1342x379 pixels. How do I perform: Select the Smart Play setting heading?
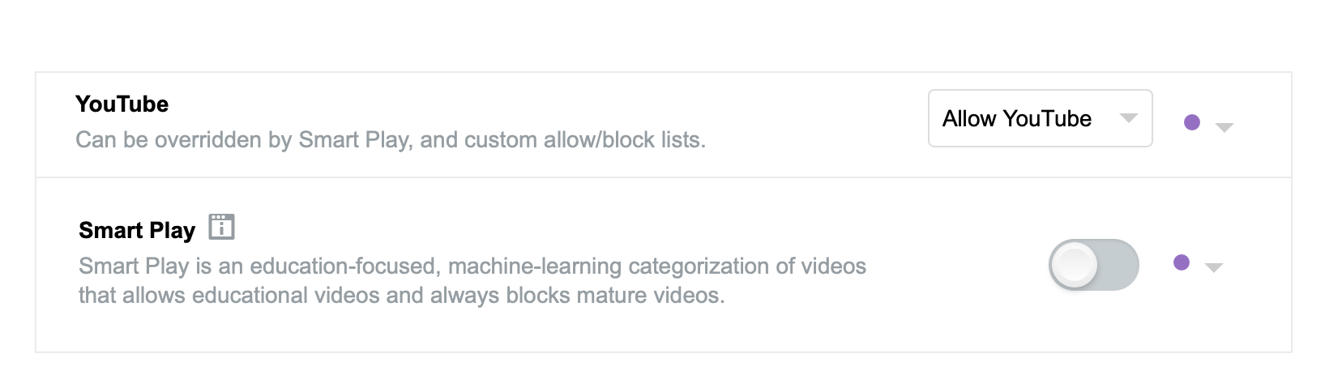(137, 231)
